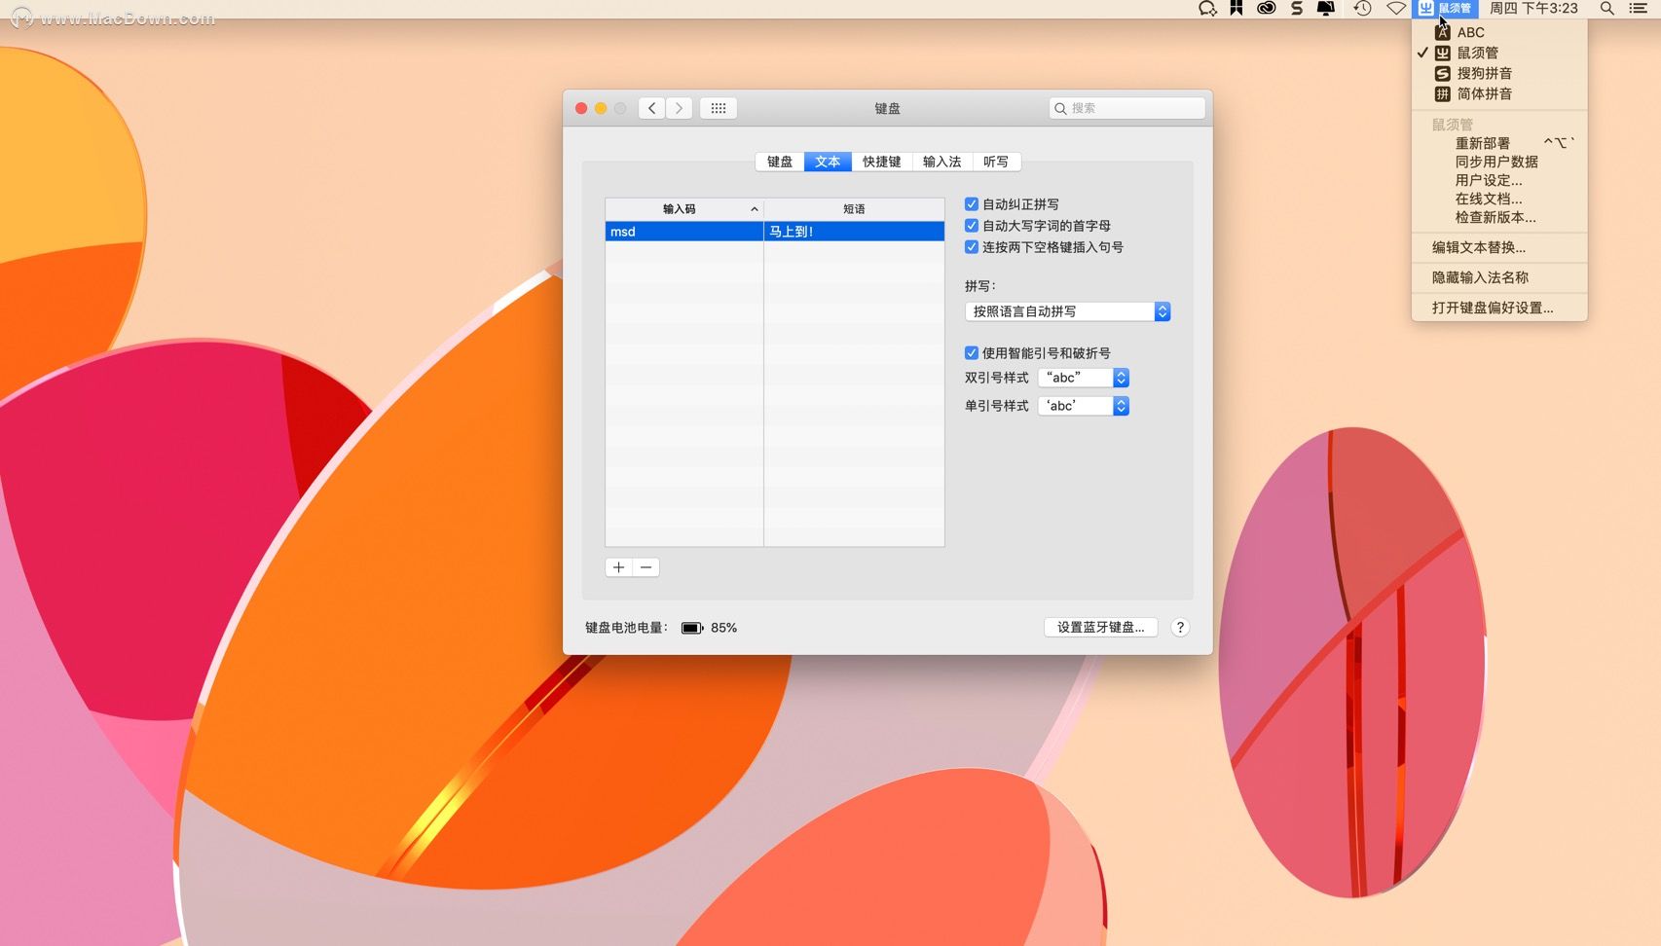Click the show all preferences grid icon
Screen dimensions: 1661x946
point(719,108)
